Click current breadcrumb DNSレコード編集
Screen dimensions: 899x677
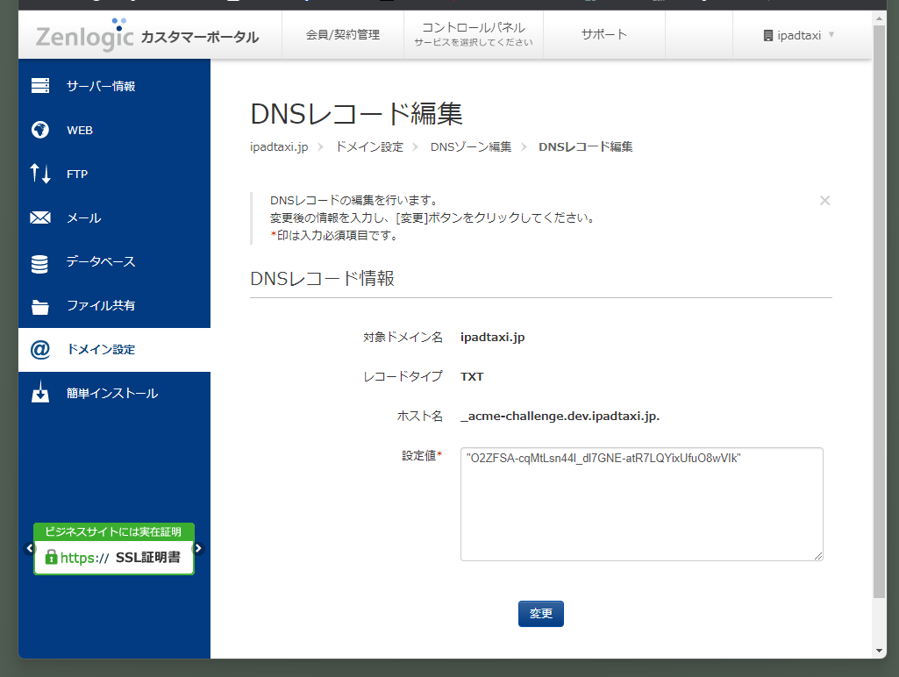click(x=585, y=146)
